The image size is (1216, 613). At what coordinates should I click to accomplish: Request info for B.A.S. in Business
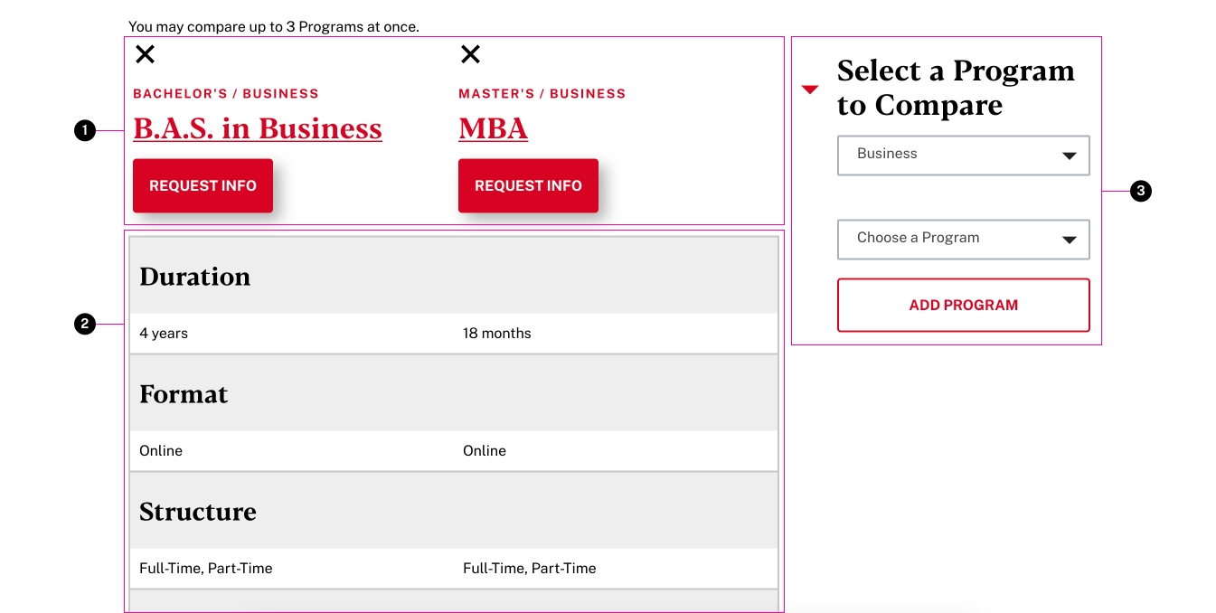(x=203, y=185)
